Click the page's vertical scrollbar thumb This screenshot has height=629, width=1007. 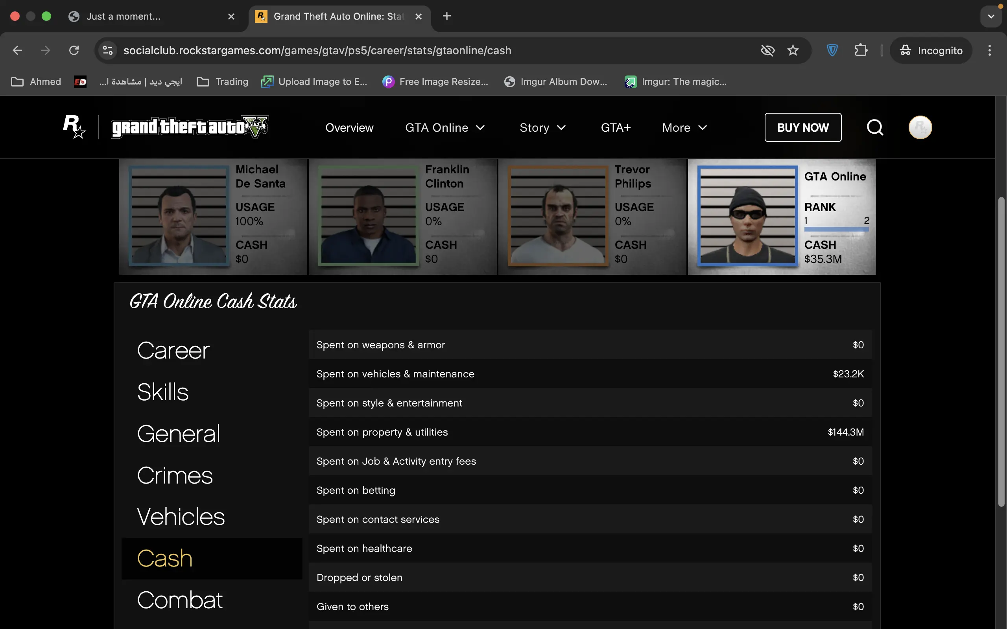[1001, 351]
